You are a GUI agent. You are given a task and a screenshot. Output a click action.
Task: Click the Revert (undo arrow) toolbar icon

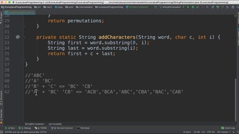coord(227,7)
